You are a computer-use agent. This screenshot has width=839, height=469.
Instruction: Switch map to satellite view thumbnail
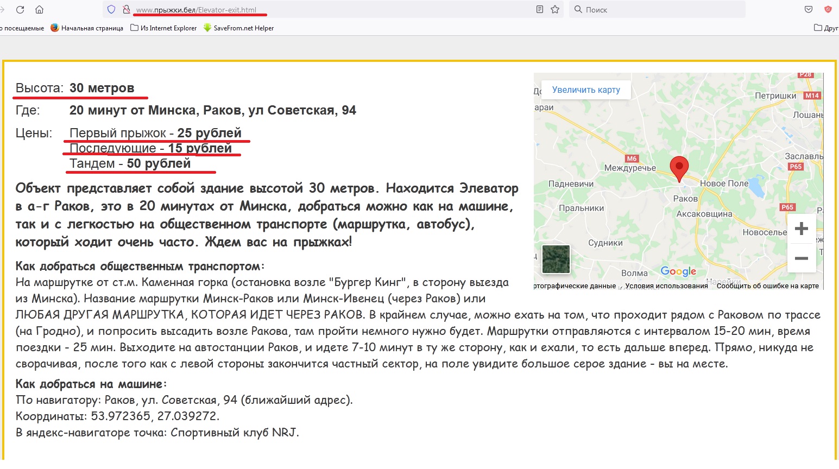pos(556,259)
